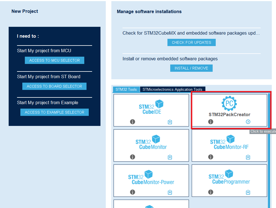Viewport: 276px width, 208px height.
Task: Click 'Install or remove embedded software packages' text
Action: point(170,59)
